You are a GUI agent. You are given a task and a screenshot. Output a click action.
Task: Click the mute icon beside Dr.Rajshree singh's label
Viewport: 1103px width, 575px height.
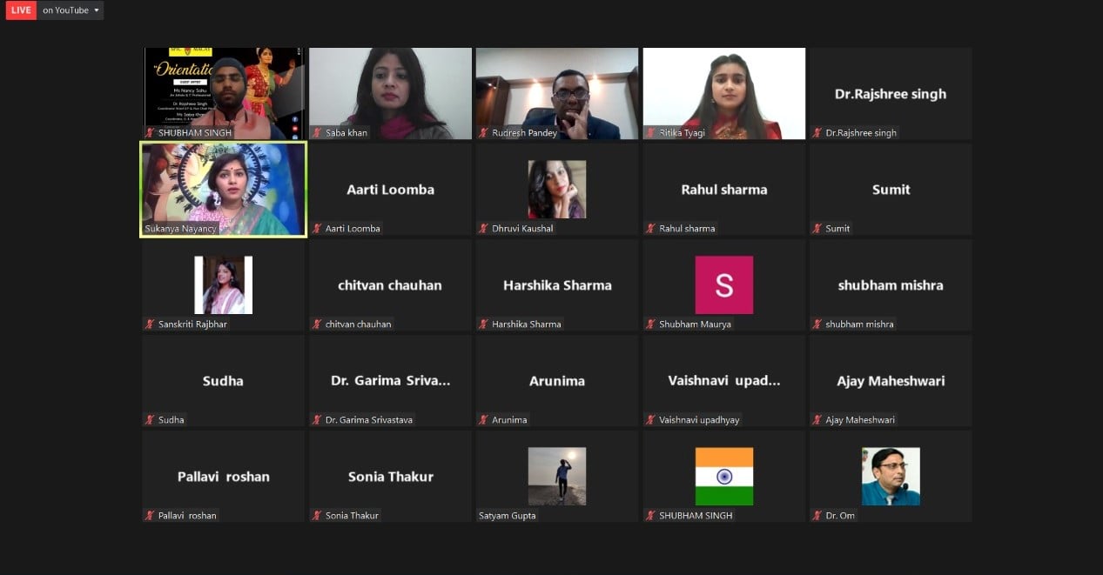pos(817,133)
